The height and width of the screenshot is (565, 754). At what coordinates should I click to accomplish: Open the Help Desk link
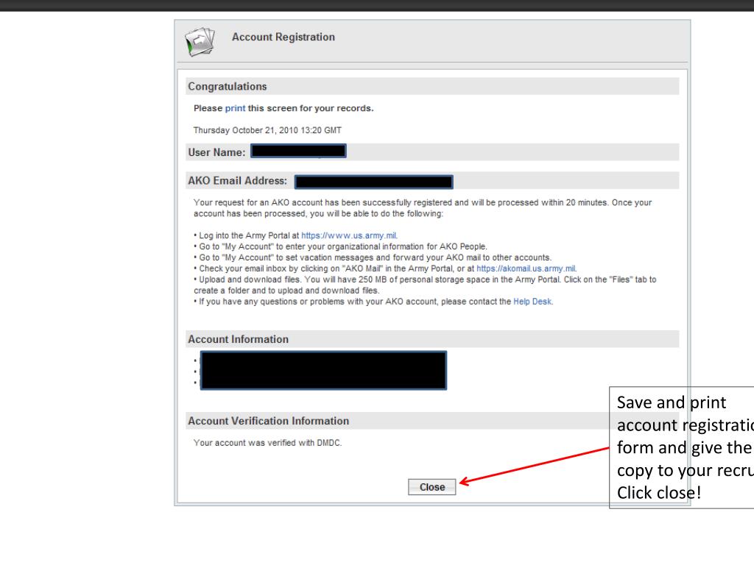[x=532, y=302]
